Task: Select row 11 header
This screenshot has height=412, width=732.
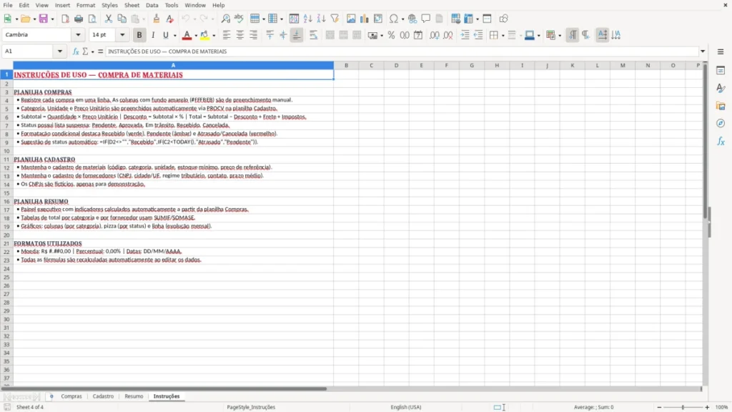Action: pyautogui.click(x=6, y=160)
